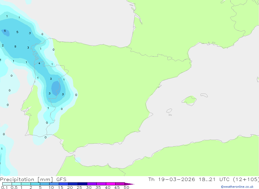Click the 0.1–0.5 mm palest legend swatch

[7, 184]
